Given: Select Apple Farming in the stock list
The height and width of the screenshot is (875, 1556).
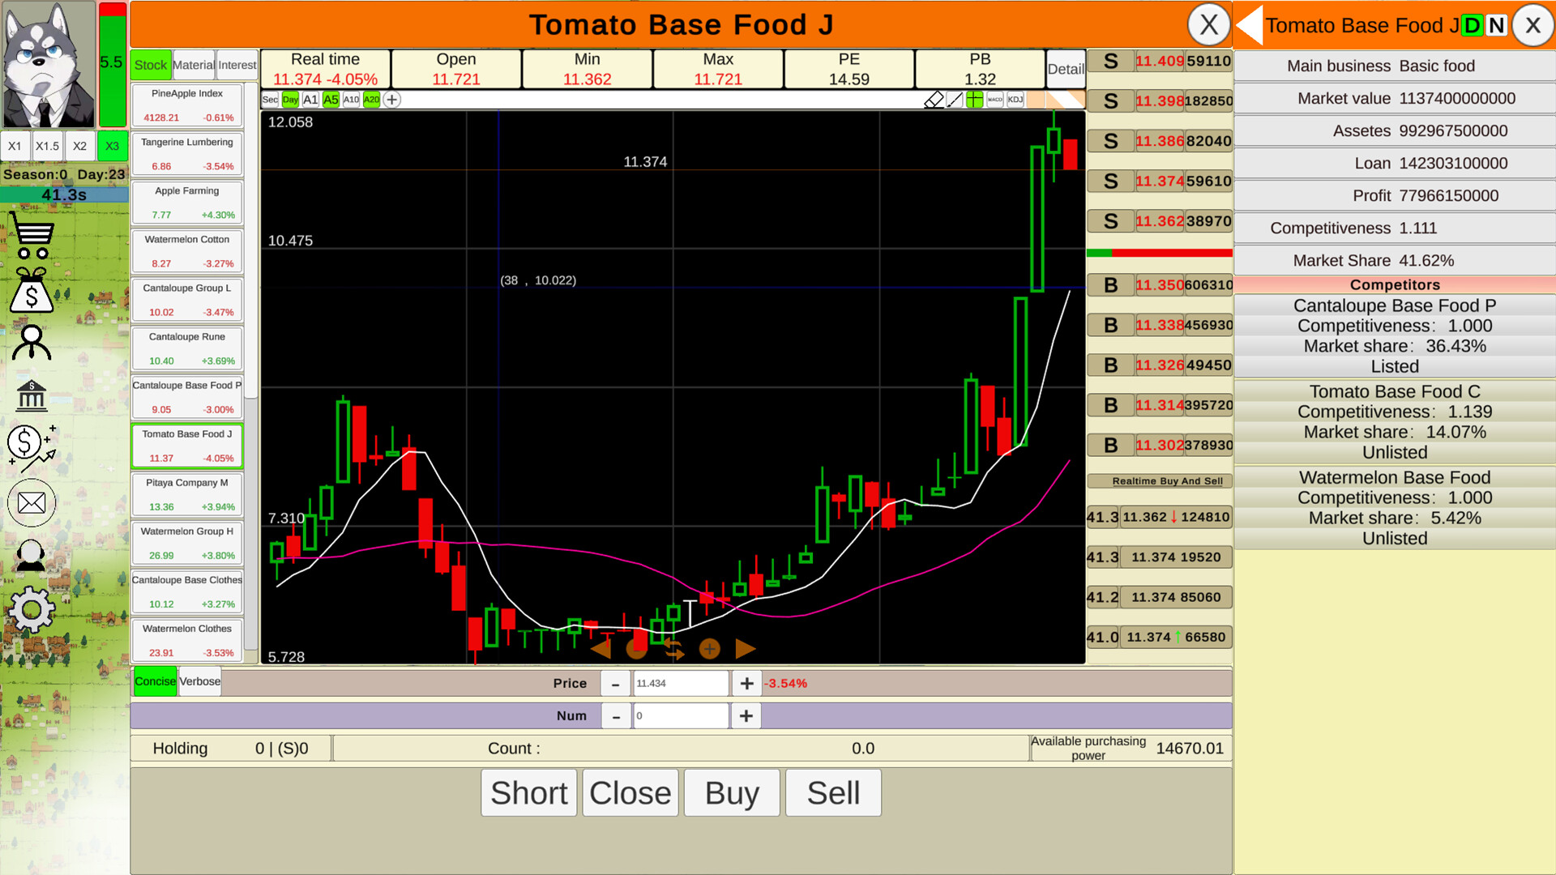Looking at the screenshot, I should [x=186, y=202].
